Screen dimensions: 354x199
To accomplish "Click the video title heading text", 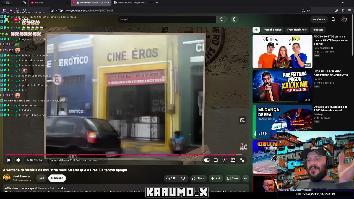I will 65,170.
